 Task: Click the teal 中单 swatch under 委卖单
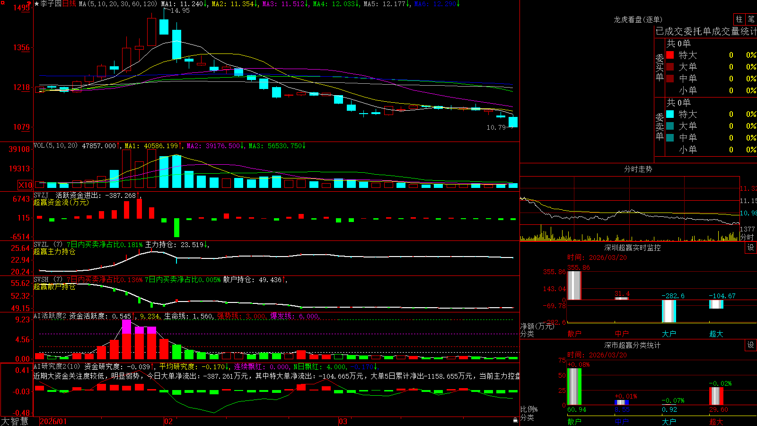click(670, 137)
